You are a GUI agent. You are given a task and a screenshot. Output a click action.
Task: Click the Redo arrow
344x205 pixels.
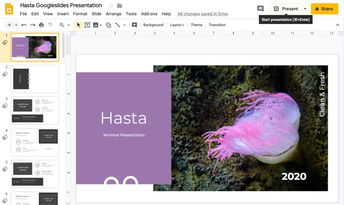click(33, 25)
